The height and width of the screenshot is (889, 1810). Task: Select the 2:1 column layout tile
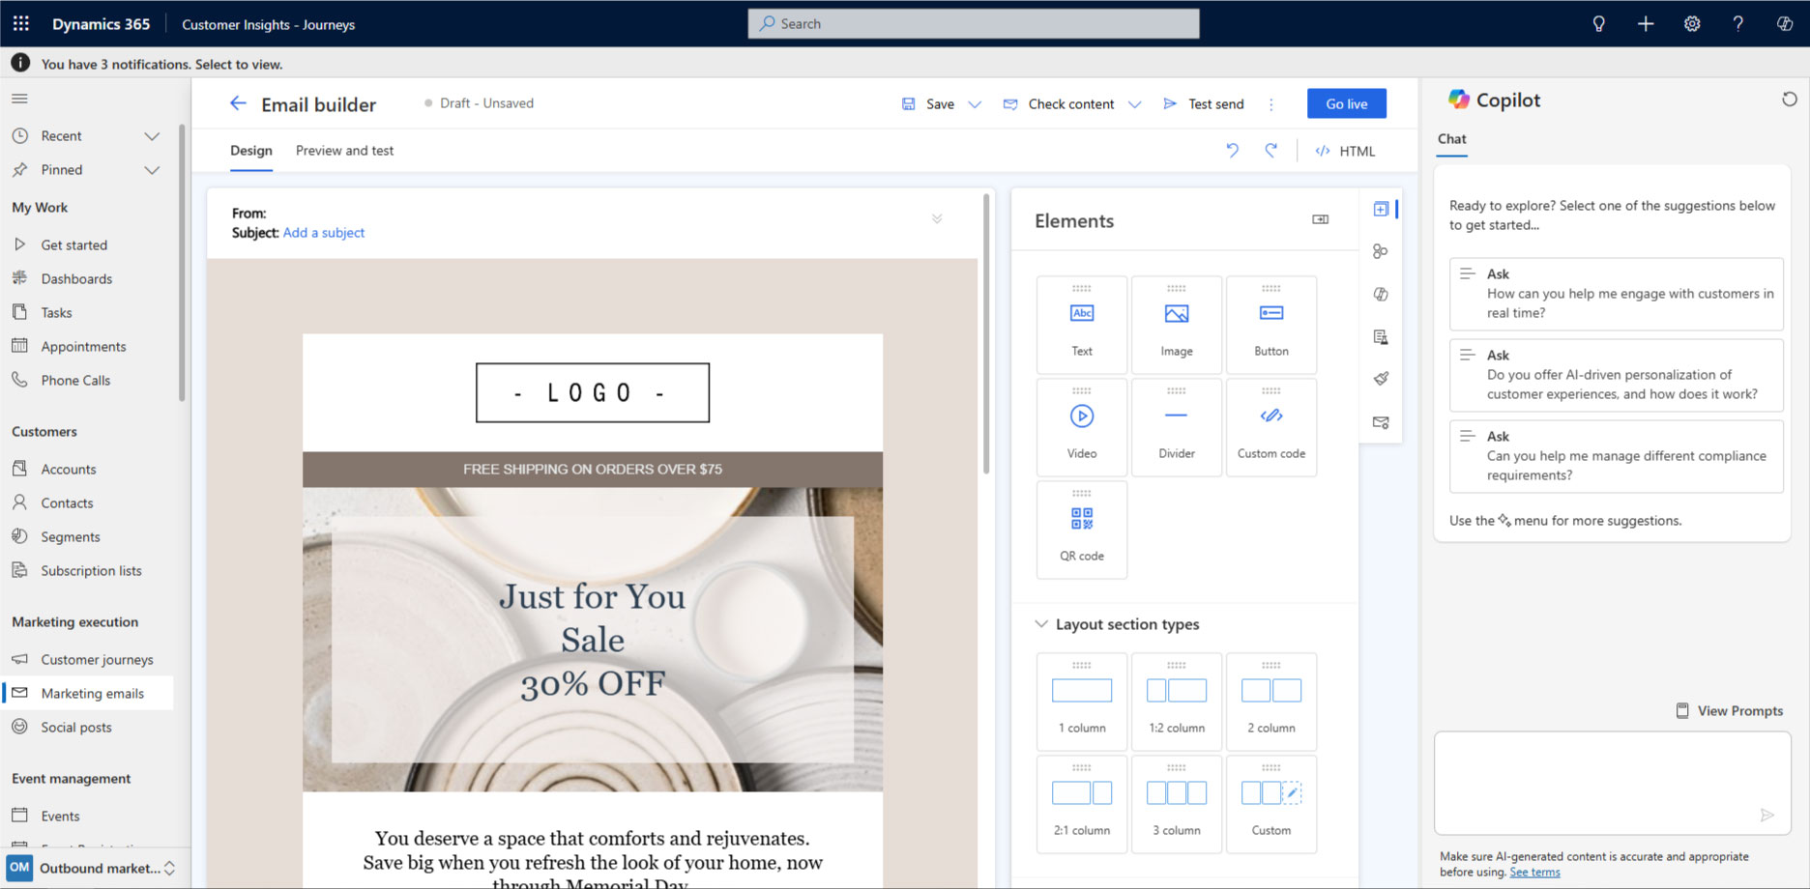coord(1082,804)
